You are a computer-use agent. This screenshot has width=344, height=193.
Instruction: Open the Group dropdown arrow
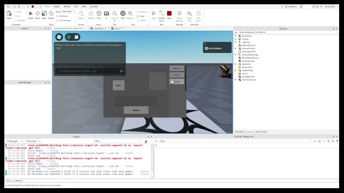point(148,12)
